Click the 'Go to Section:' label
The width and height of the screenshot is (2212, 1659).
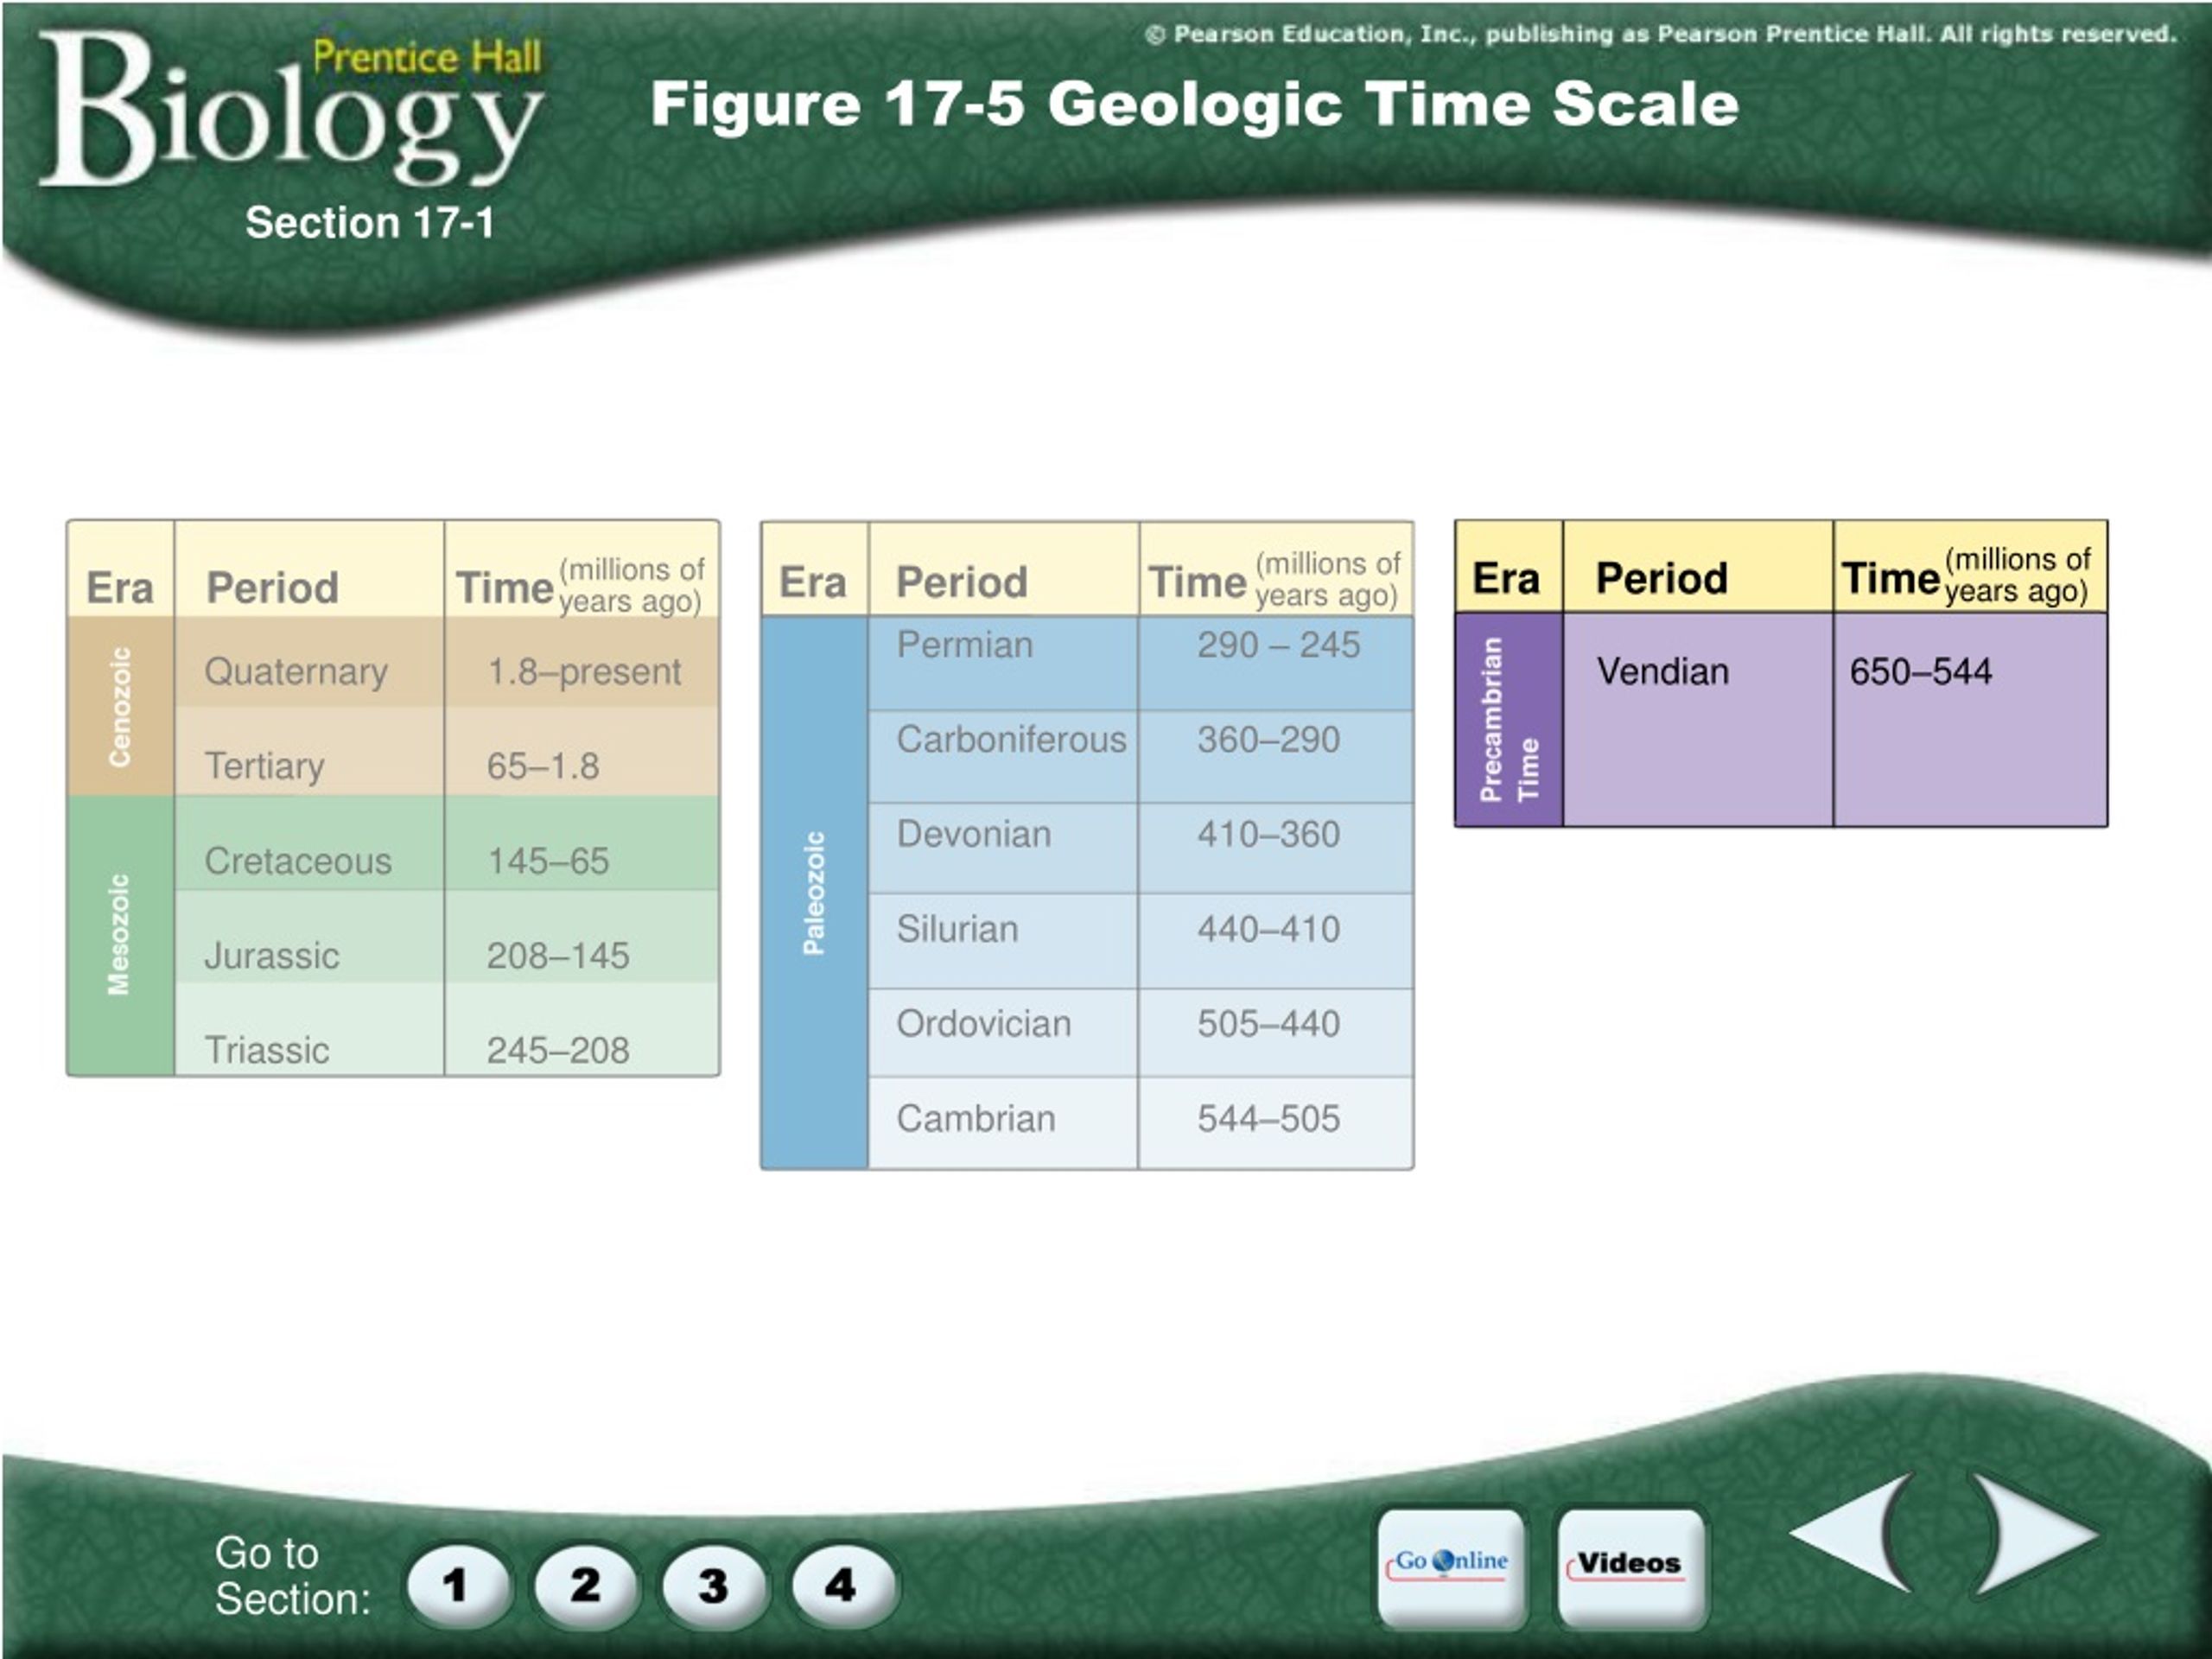pyautogui.click(x=292, y=1576)
